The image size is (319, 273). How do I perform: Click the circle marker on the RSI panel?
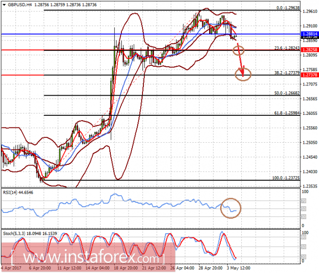[x=231, y=208]
